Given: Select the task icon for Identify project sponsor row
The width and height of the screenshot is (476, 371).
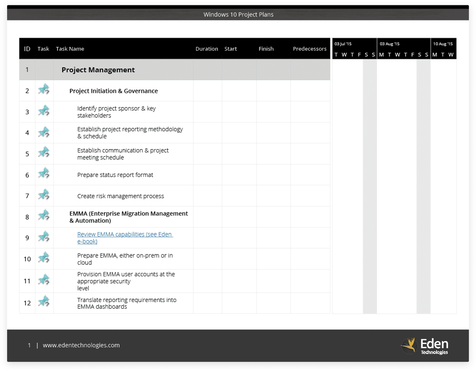Looking at the screenshot, I should [43, 111].
